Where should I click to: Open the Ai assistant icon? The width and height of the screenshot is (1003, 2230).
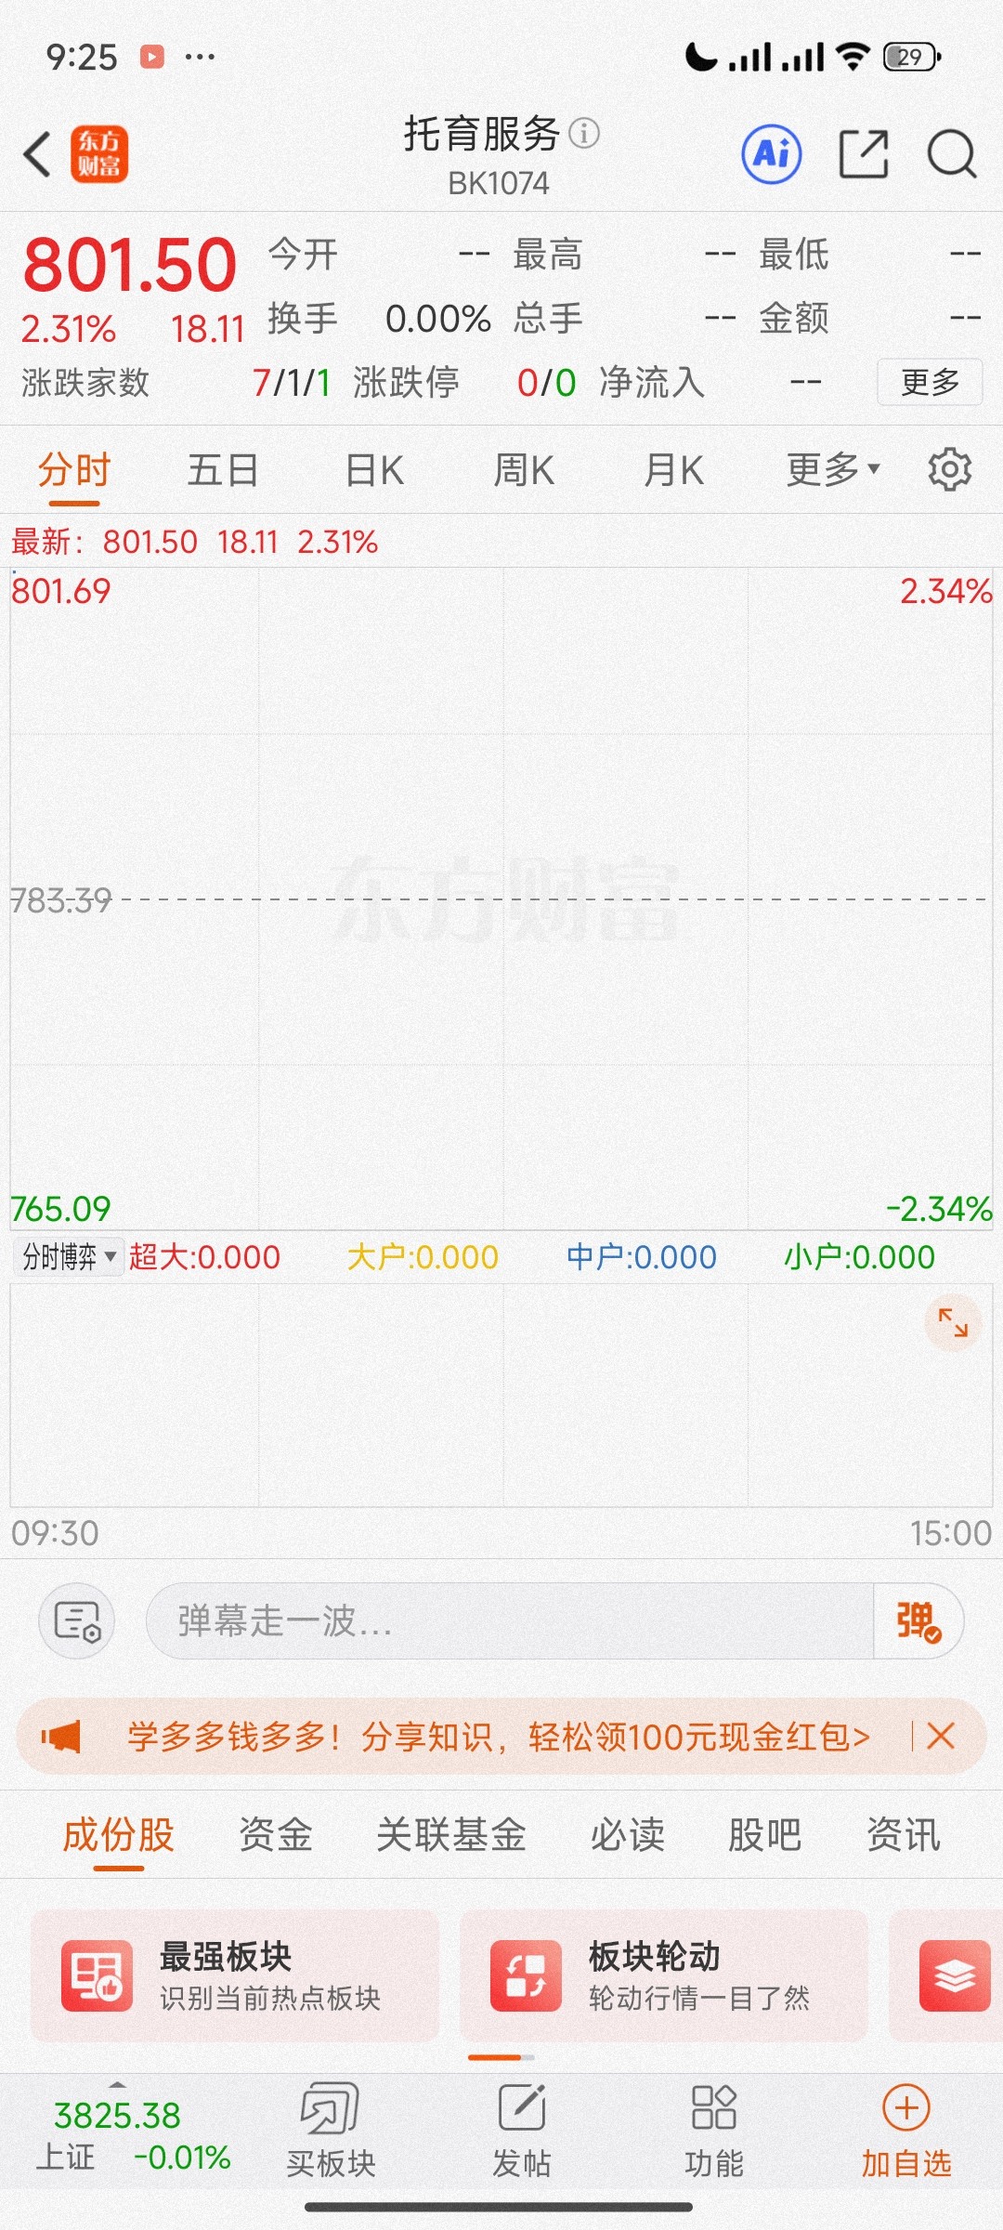pos(772,154)
